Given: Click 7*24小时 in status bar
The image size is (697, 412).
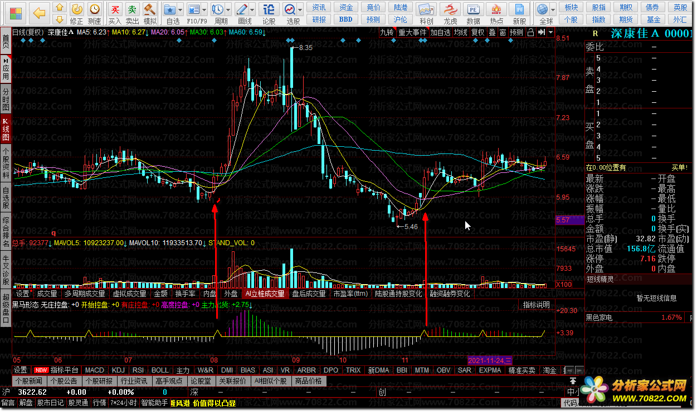Looking at the screenshot, I should pos(124,403).
